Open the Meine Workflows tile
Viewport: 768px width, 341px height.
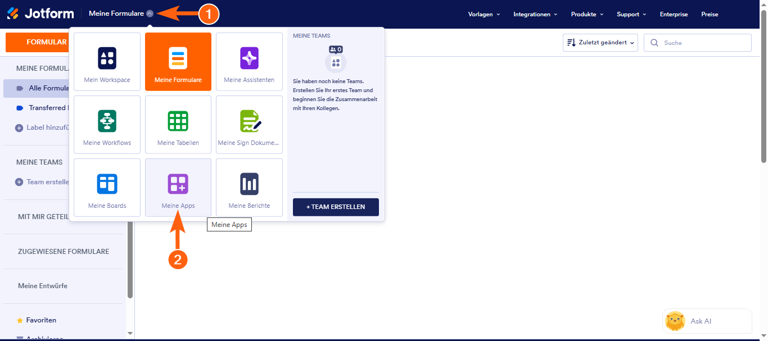[107, 125]
